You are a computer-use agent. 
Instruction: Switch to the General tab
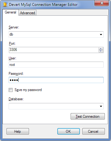point(10,12)
